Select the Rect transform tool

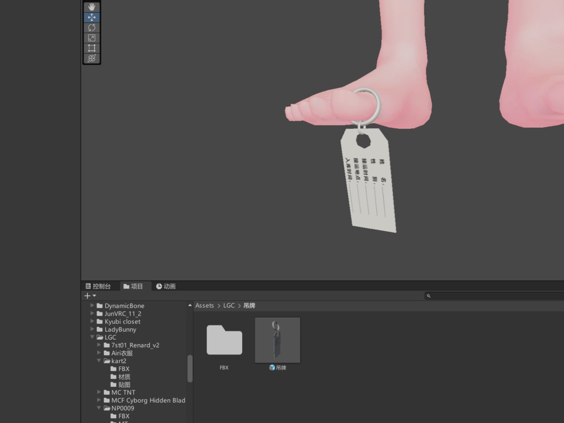pyautogui.click(x=92, y=48)
